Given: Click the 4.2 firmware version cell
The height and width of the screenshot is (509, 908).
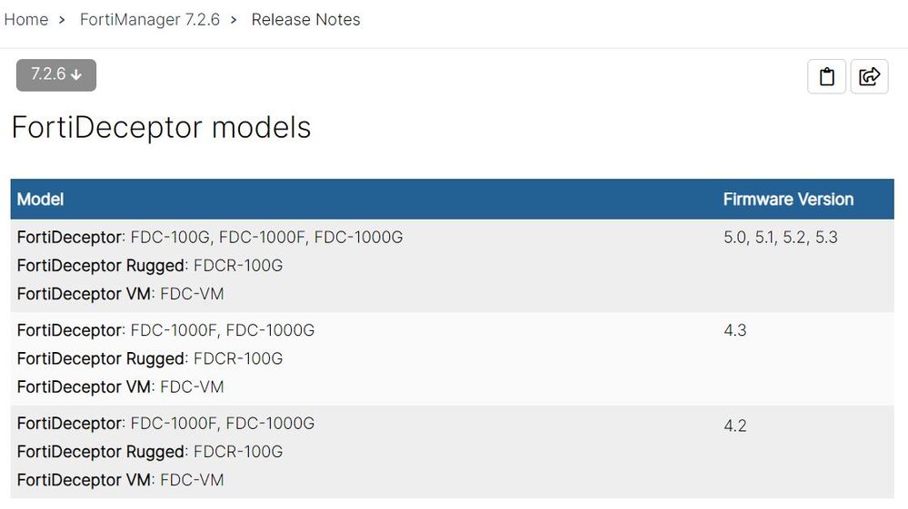Looking at the screenshot, I should click(x=735, y=426).
